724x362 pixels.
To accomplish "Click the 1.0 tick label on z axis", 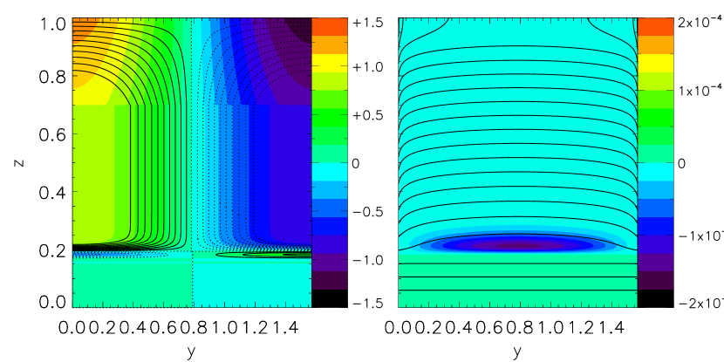I will point(51,23).
